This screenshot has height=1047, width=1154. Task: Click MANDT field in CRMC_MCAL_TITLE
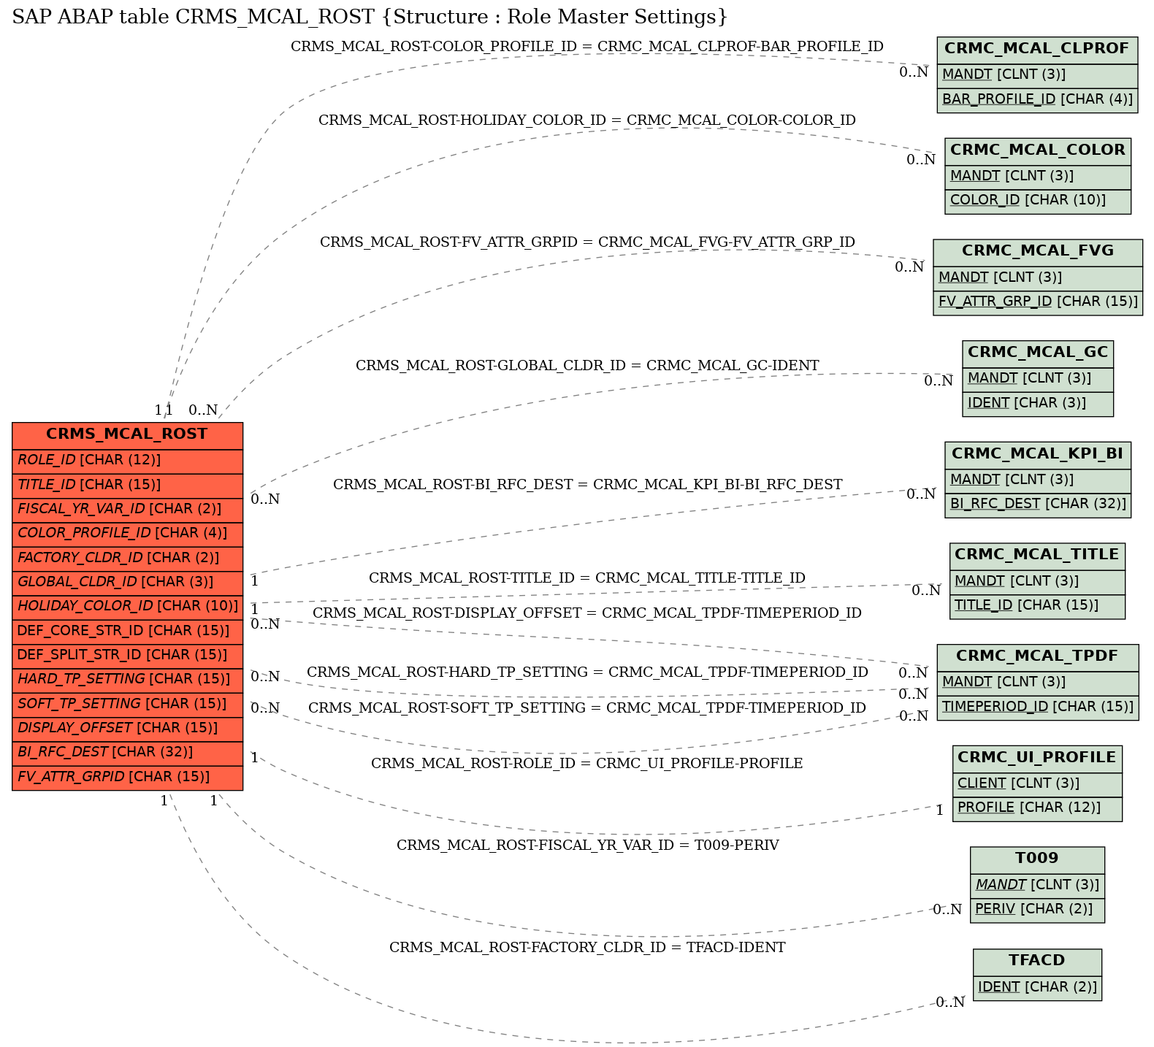pyautogui.click(x=1037, y=582)
